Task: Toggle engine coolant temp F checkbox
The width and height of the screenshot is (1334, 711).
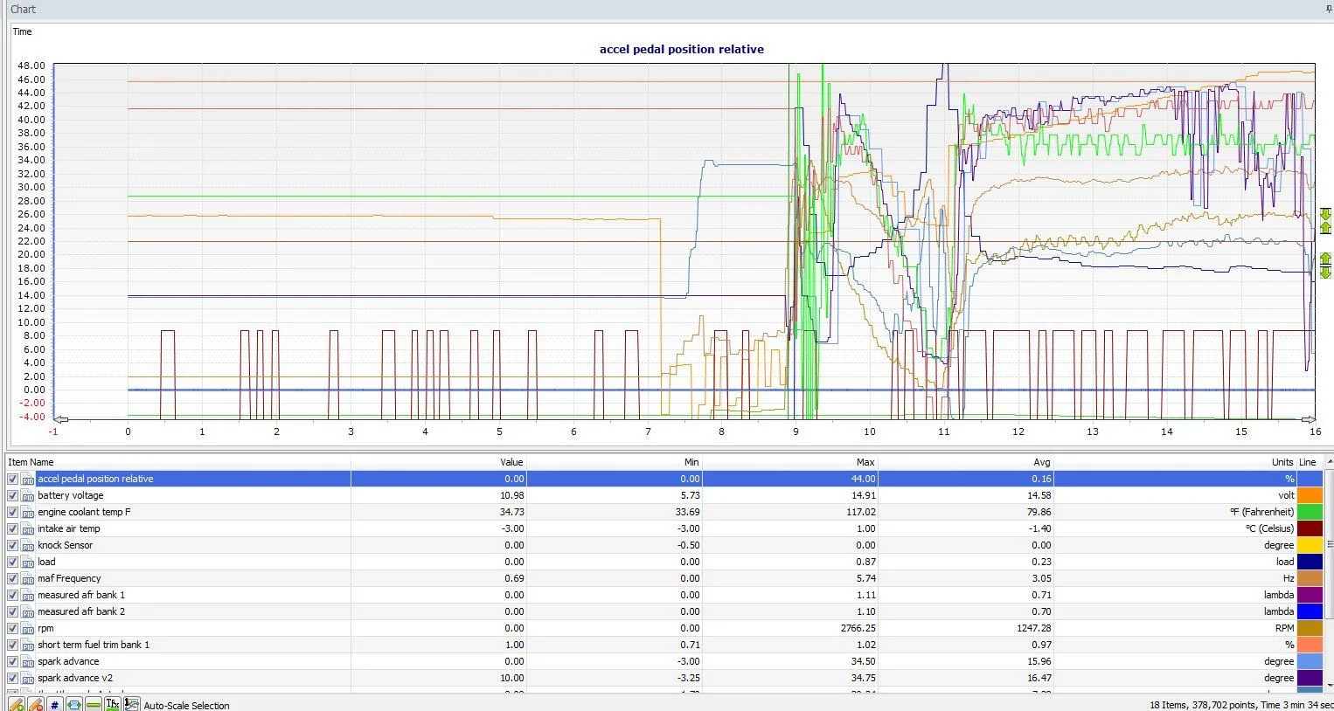Action: point(12,512)
